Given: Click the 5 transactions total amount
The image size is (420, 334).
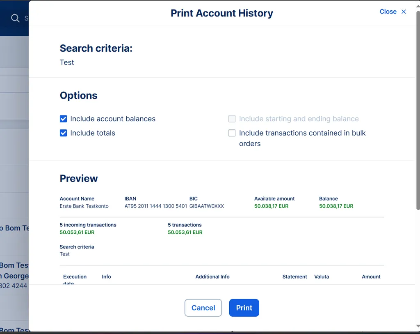Looking at the screenshot, I should coord(185,233).
